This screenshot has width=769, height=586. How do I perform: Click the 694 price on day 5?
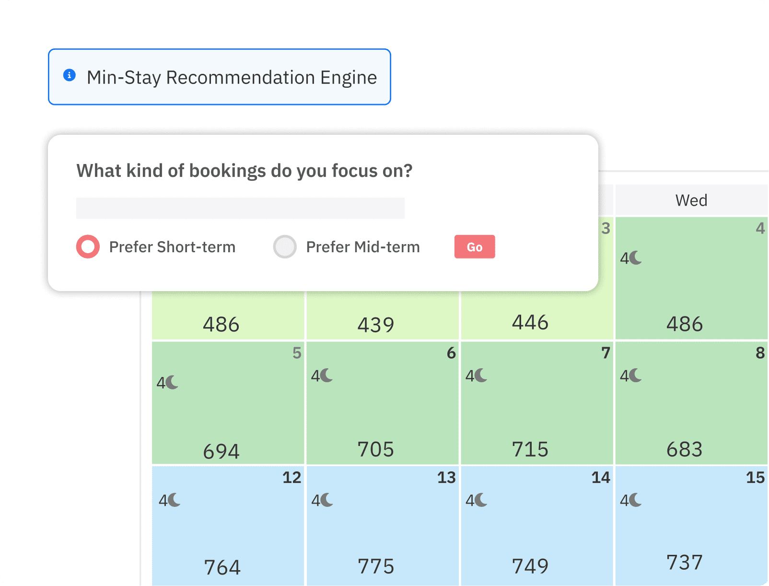point(221,451)
